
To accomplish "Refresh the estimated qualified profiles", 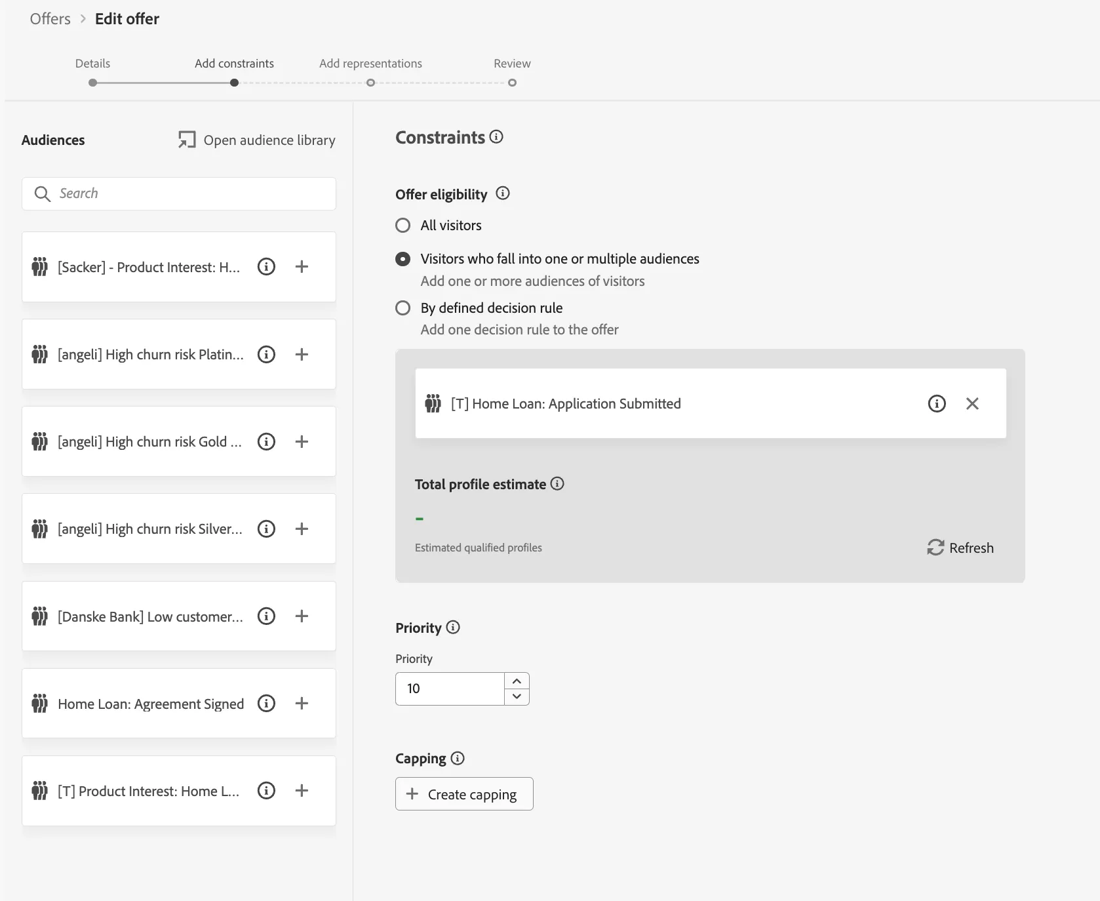I will 960,548.
